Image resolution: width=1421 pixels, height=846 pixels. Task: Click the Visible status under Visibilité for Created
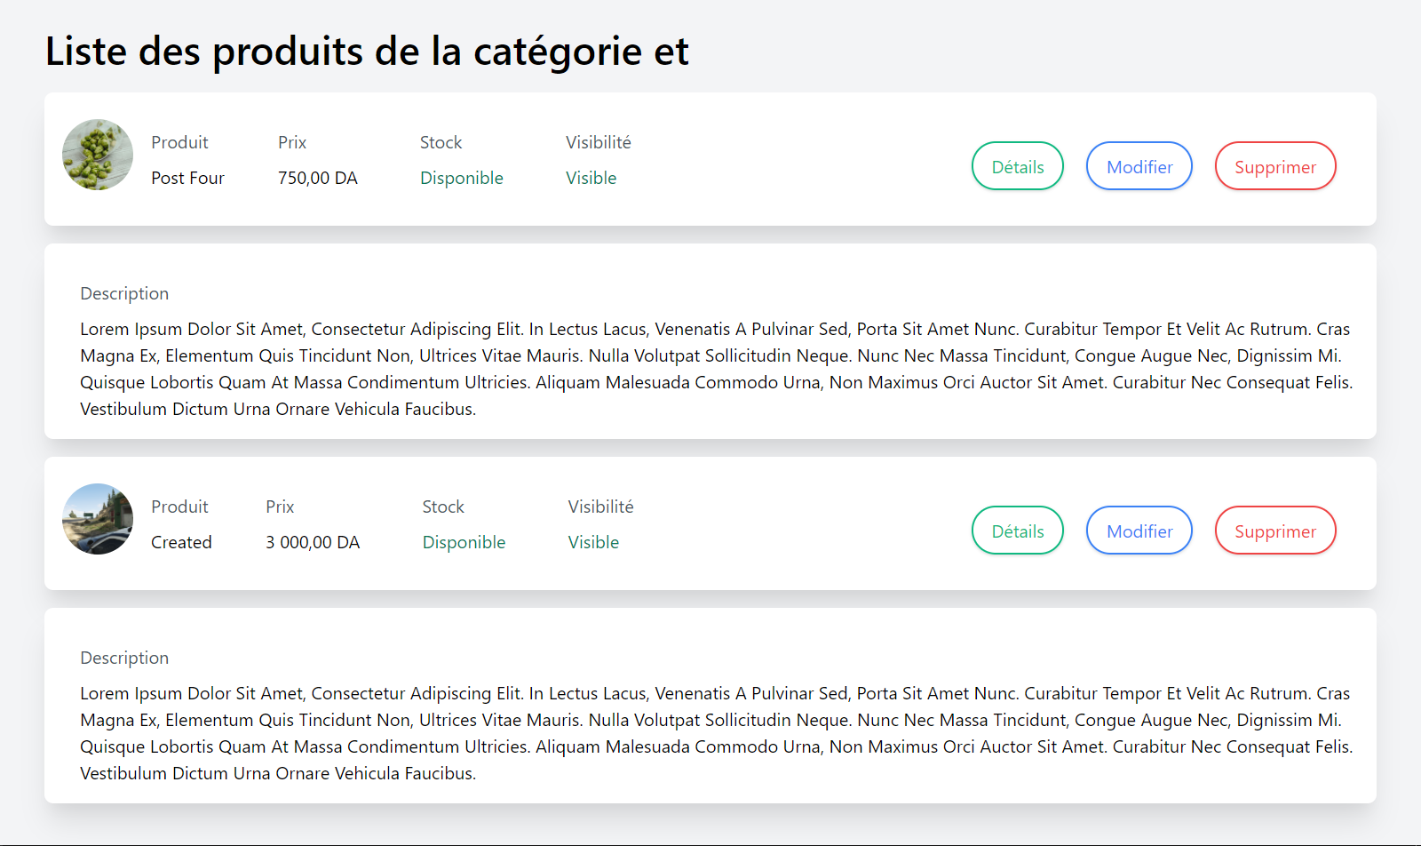(593, 542)
